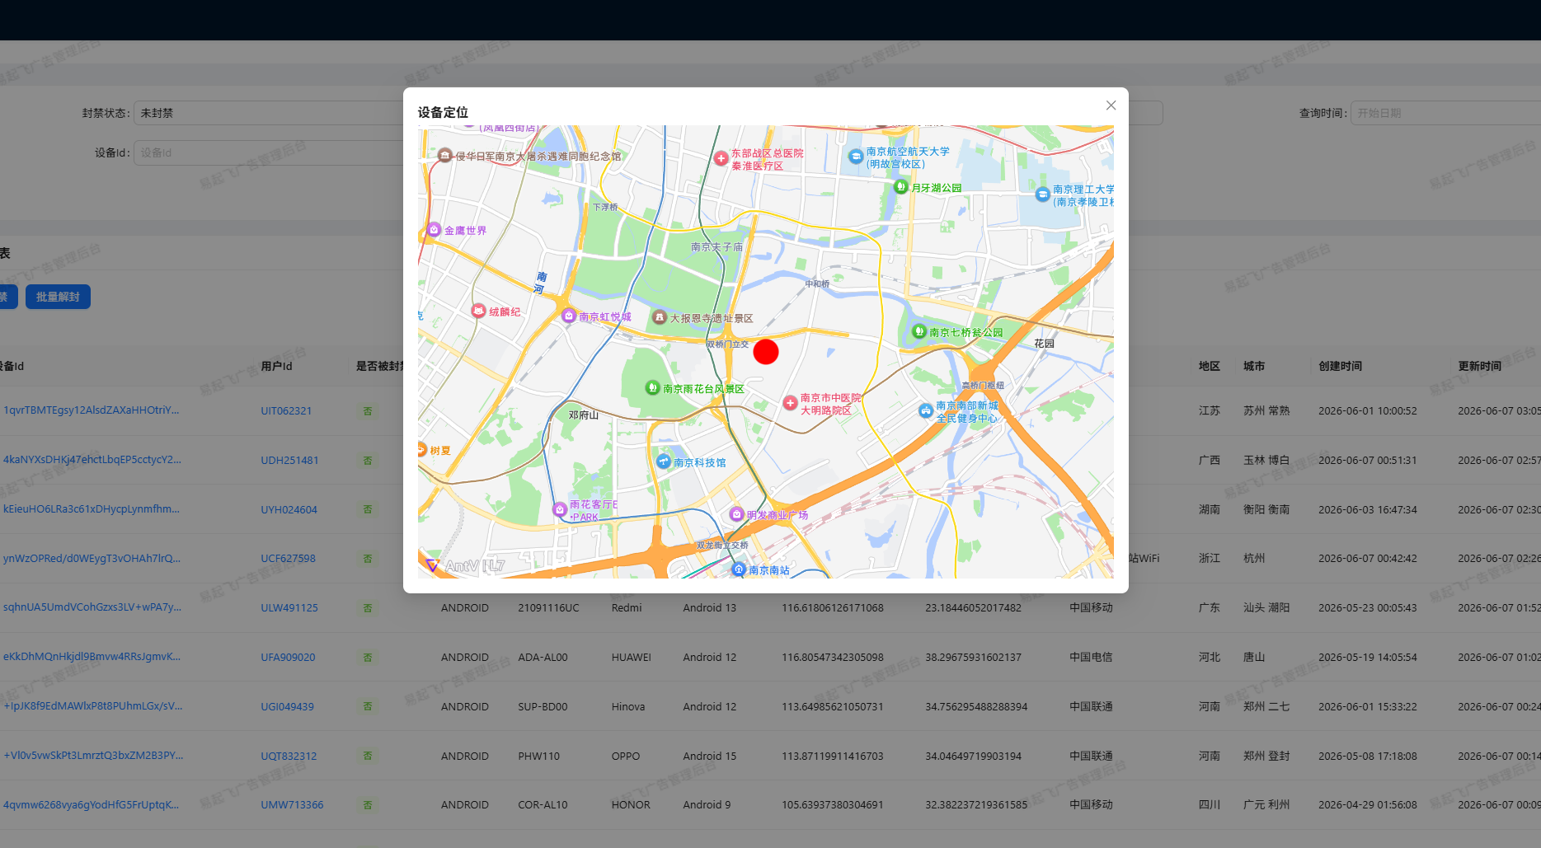This screenshot has height=848, width=1541.
Task: Open user link UFA909020
Action: click(x=288, y=657)
